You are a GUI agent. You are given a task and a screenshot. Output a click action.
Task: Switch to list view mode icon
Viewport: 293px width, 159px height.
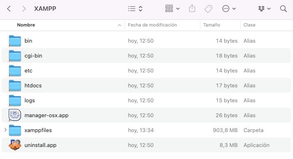(132, 9)
